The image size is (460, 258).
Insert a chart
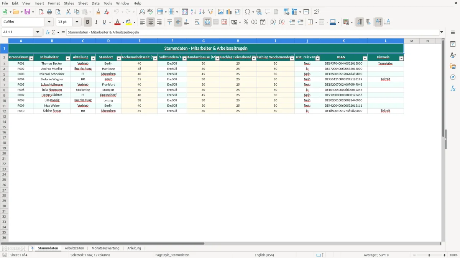pos(229,12)
